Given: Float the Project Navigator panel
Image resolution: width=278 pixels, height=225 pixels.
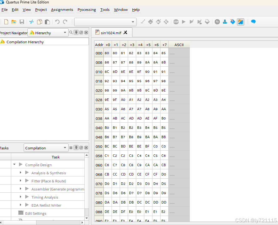Looking at the screenshot, I should (81, 32).
